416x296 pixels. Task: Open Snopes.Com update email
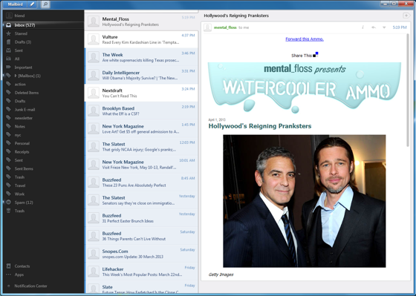pyautogui.click(x=141, y=254)
